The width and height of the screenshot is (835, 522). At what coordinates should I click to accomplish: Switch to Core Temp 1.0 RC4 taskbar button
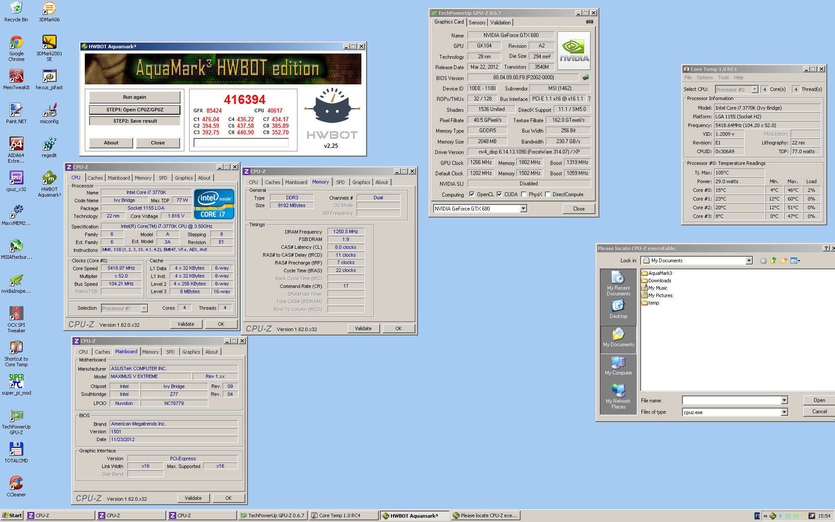pyautogui.click(x=343, y=515)
